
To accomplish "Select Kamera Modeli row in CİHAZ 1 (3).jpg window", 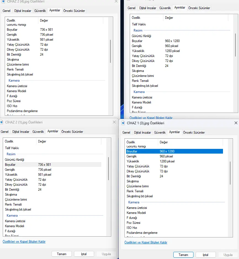I will coord(174,213).
